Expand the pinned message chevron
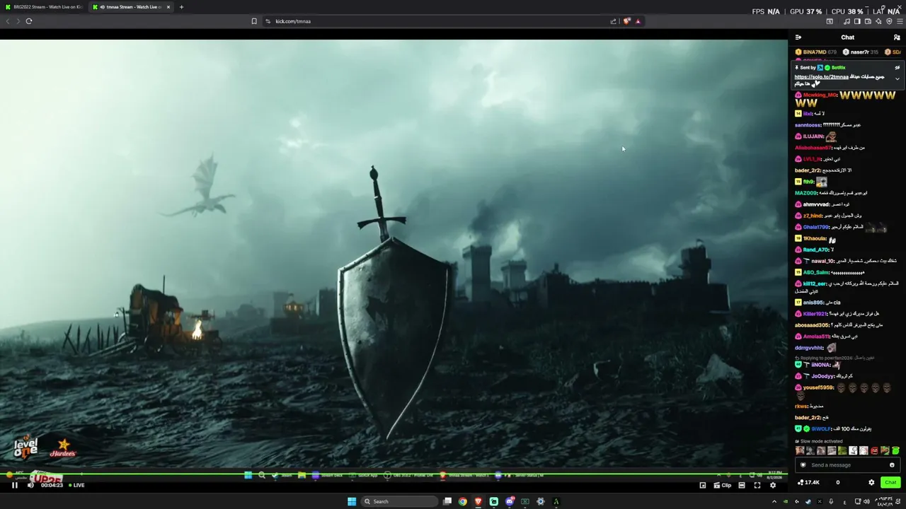 [x=898, y=78]
